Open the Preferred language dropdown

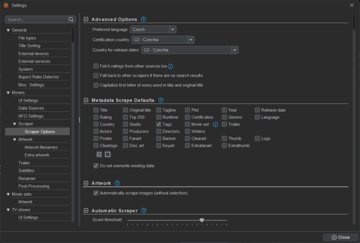[172, 29]
